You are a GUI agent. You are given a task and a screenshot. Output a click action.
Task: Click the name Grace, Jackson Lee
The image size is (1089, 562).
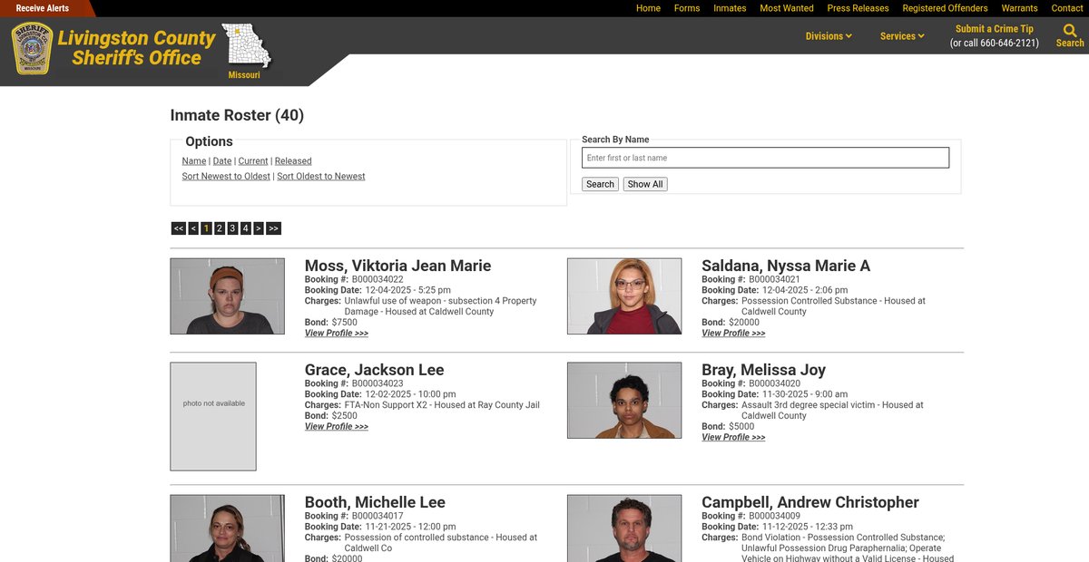[x=374, y=370]
